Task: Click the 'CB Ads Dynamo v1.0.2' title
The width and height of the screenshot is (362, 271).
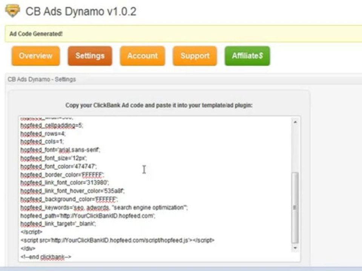Action: point(81,12)
